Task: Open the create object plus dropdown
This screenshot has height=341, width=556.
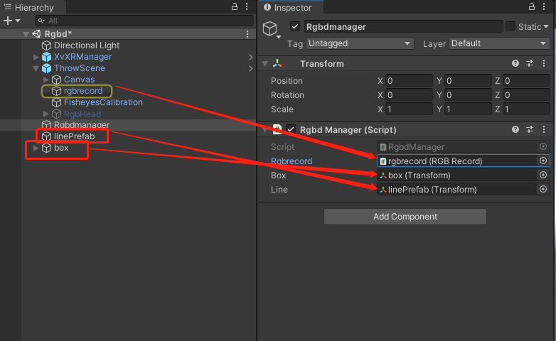Action: [x=11, y=21]
